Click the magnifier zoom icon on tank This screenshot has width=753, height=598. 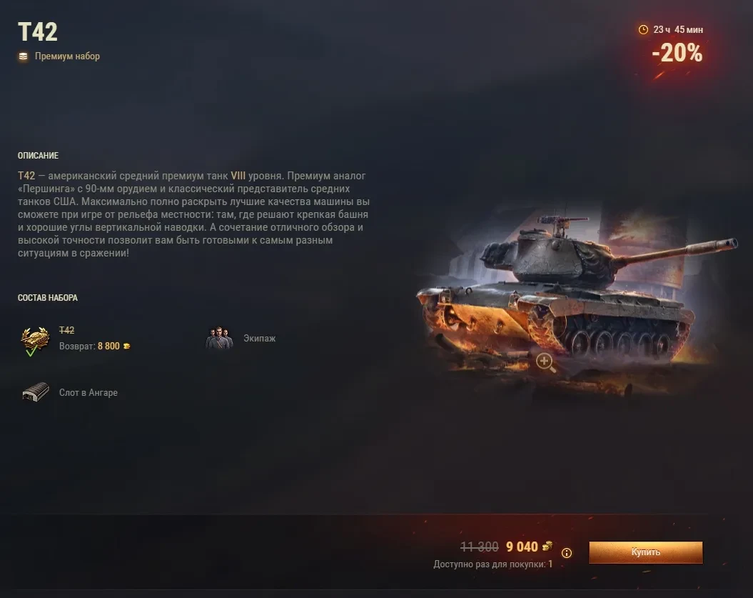tap(545, 362)
